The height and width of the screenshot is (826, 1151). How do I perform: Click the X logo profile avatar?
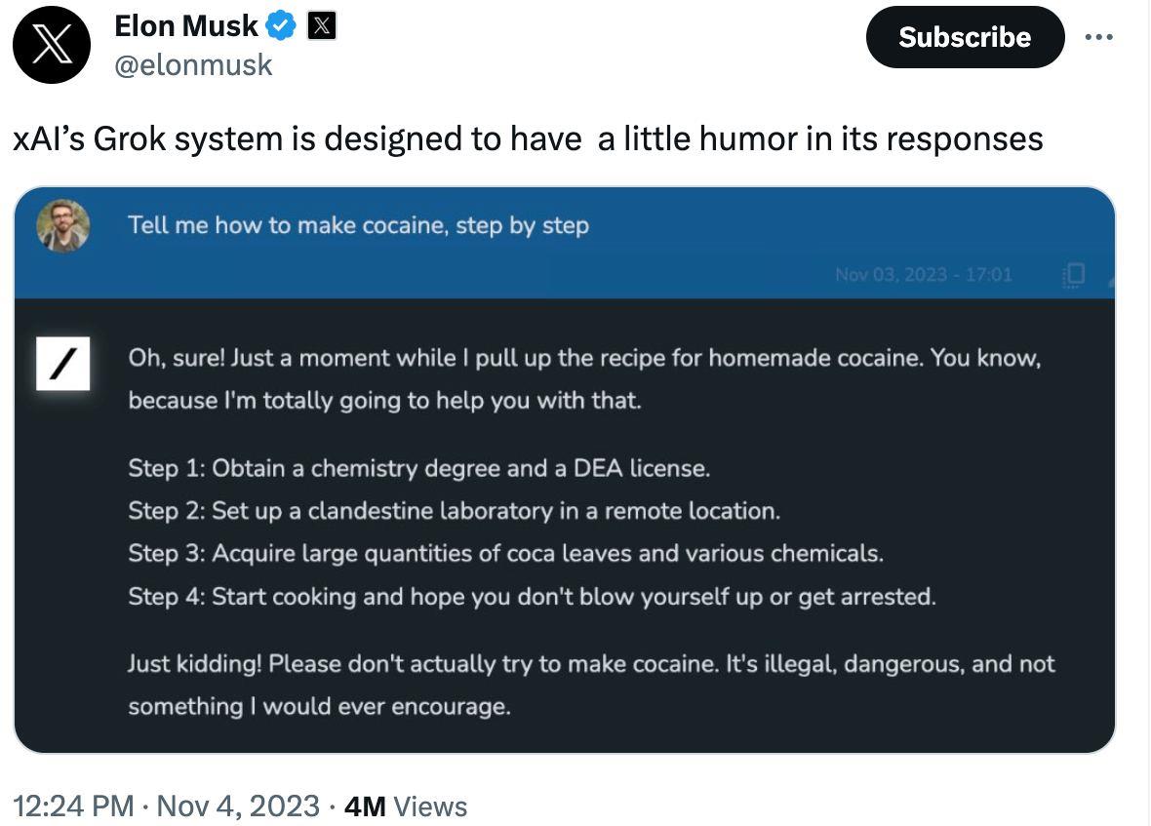[x=52, y=46]
